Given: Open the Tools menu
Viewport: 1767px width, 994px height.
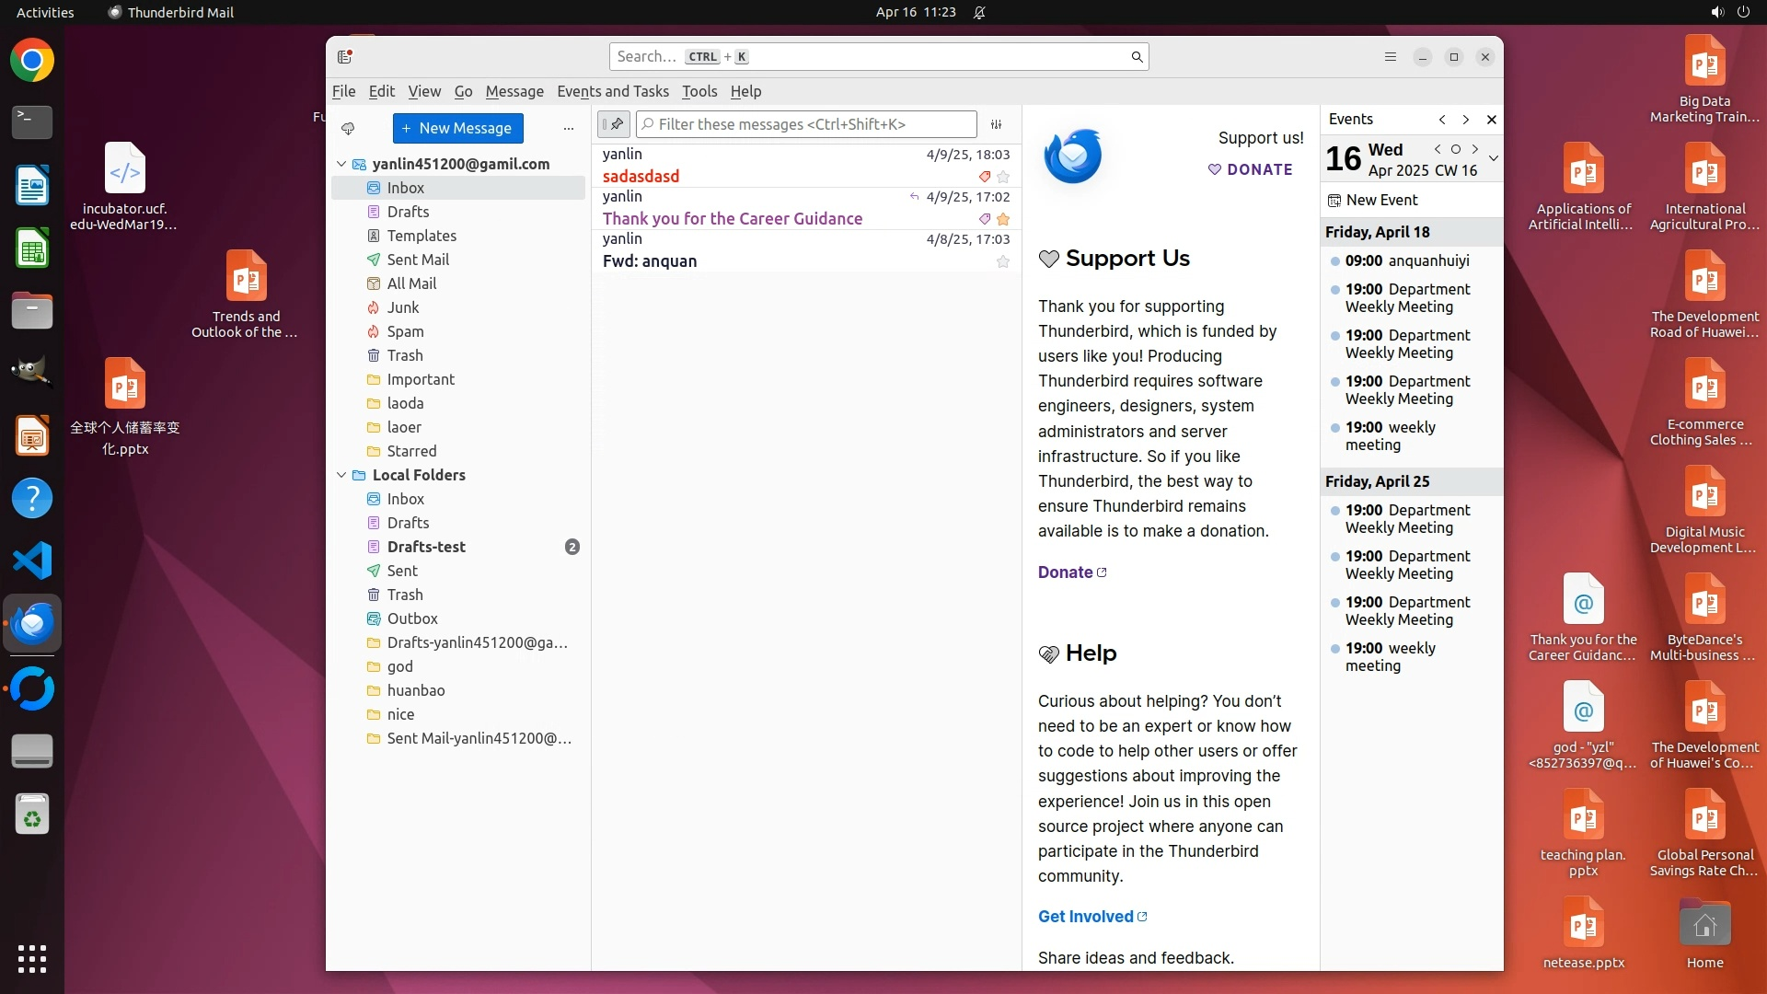Looking at the screenshot, I should click(699, 91).
